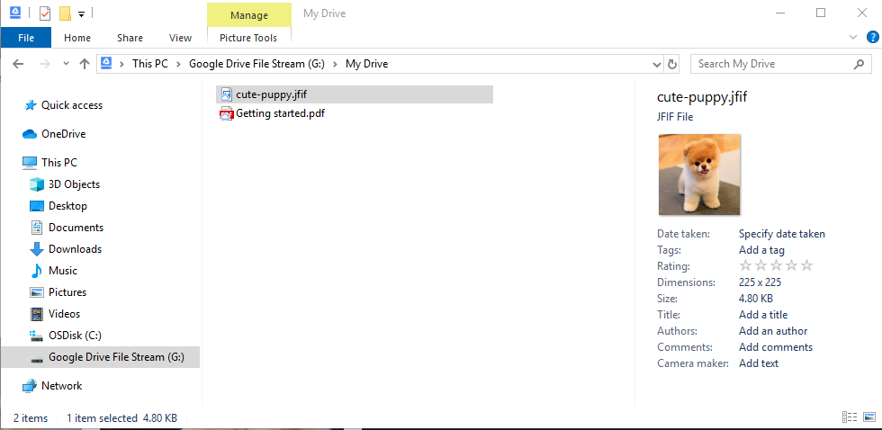Select the Picture Tools tab
This screenshot has width=882, height=430.
click(x=248, y=38)
